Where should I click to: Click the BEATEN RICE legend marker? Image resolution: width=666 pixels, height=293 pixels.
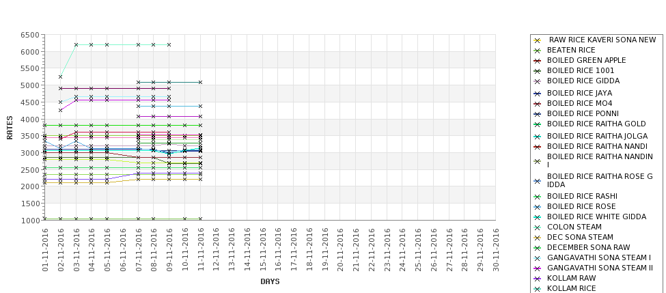(x=538, y=51)
